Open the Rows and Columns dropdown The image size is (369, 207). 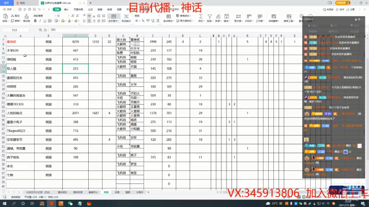point(248,21)
